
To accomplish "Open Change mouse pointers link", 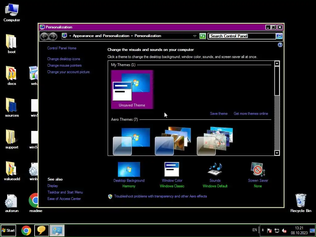I will click(64, 65).
